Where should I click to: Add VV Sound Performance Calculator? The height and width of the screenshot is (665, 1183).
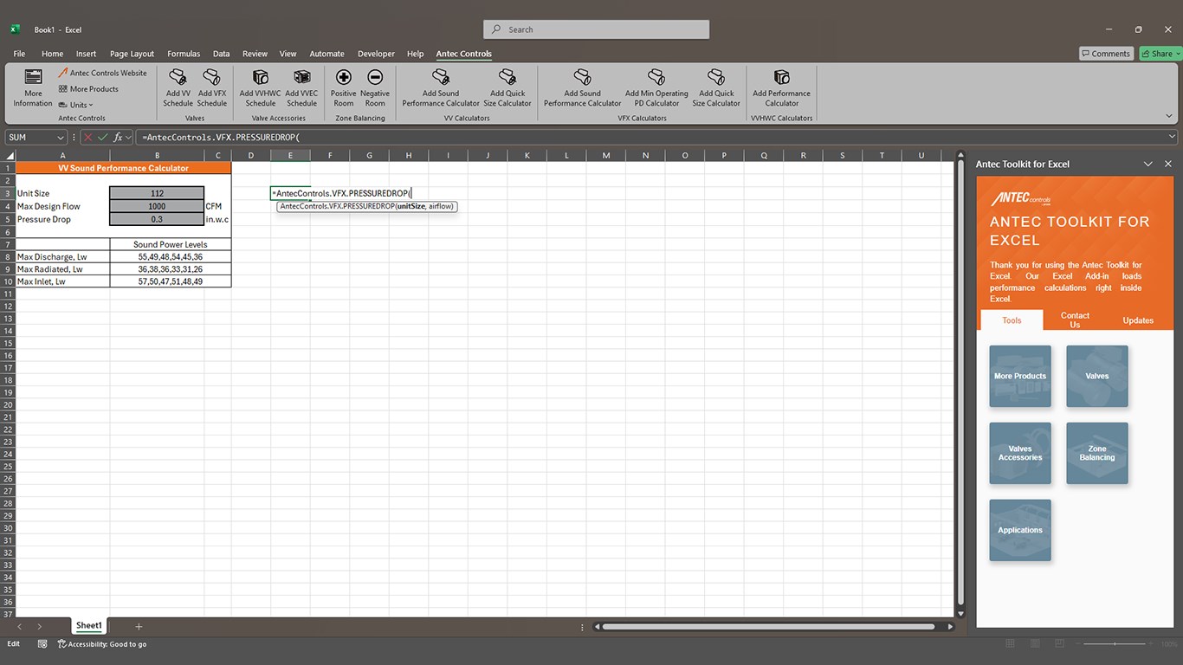pyautogui.click(x=441, y=87)
